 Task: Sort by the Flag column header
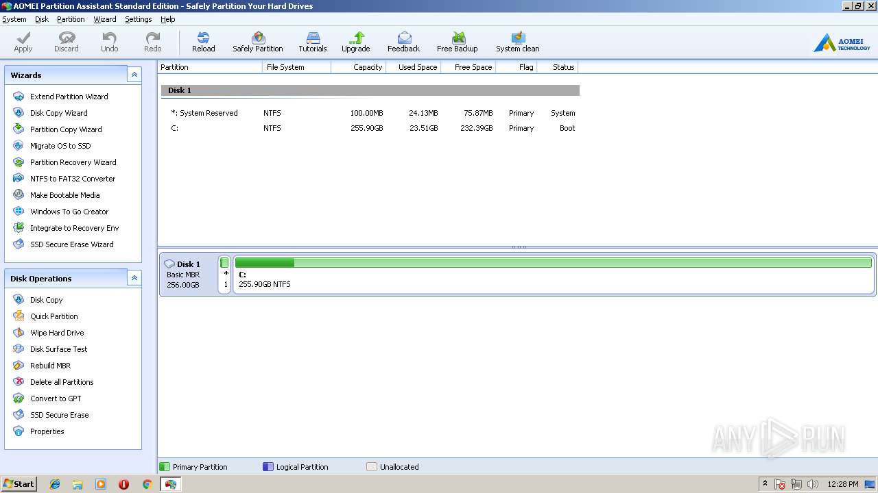[516, 67]
